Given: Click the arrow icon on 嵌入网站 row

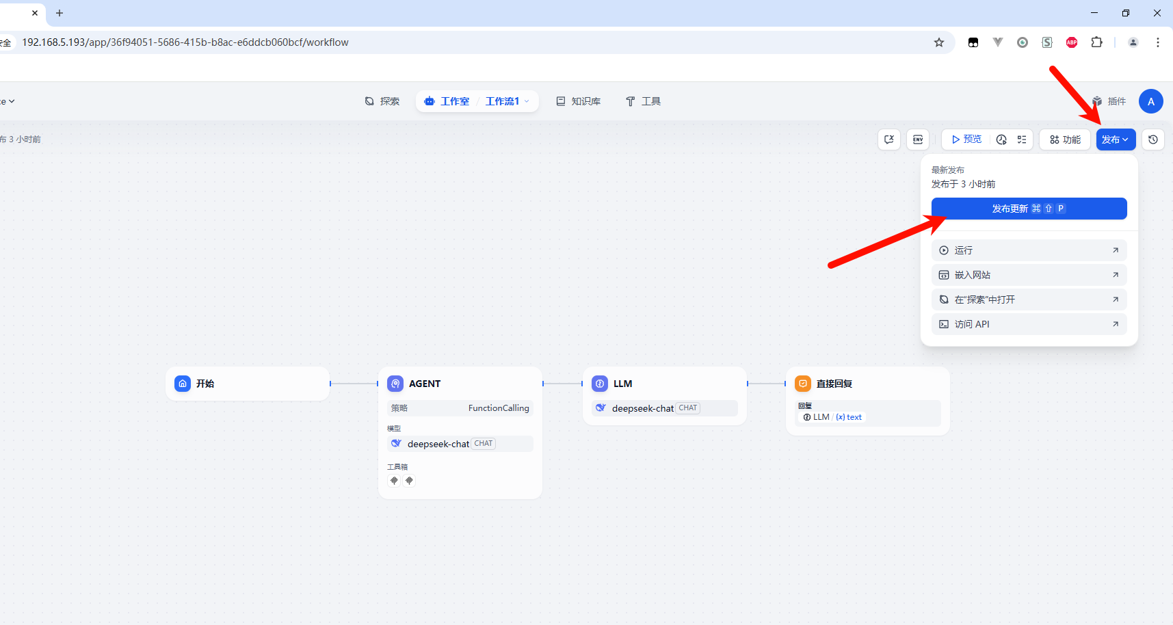Looking at the screenshot, I should 1116,275.
